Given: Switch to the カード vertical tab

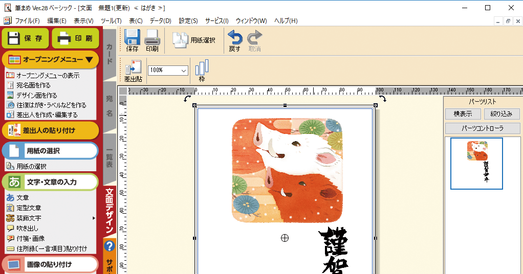Looking at the screenshot, I should click(110, 54).
